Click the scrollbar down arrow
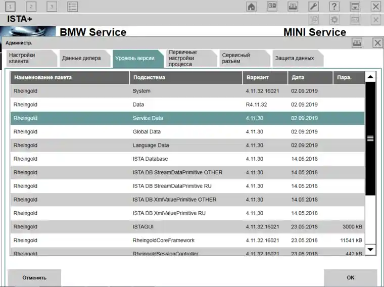The image size is (384, 287). coord(370,250)
